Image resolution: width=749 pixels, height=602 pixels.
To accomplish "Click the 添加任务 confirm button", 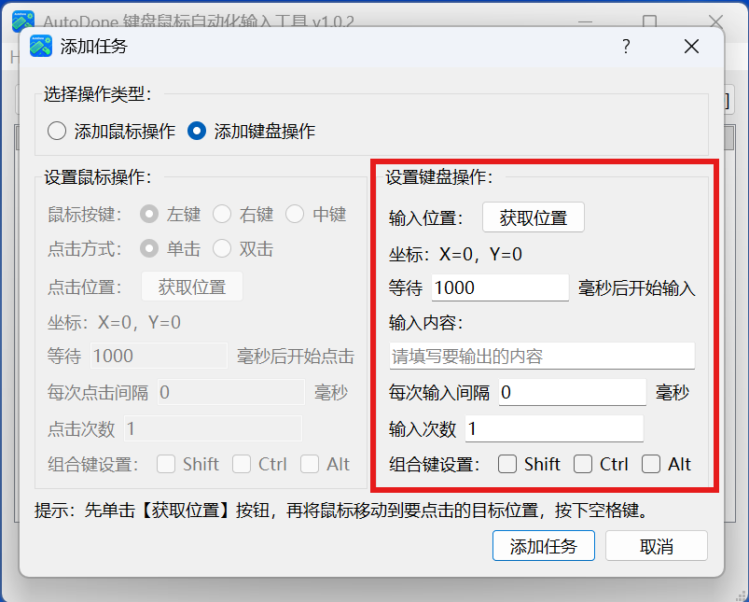I will coord(543,545).
